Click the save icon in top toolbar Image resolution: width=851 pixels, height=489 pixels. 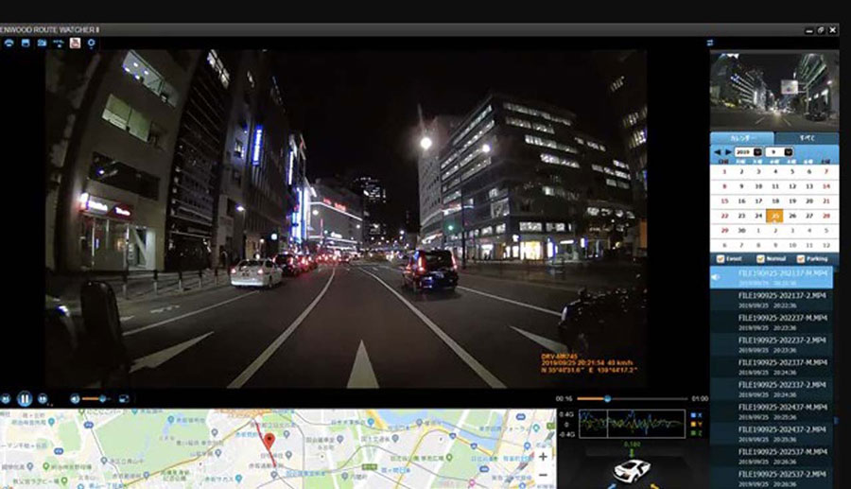[26, 43]
